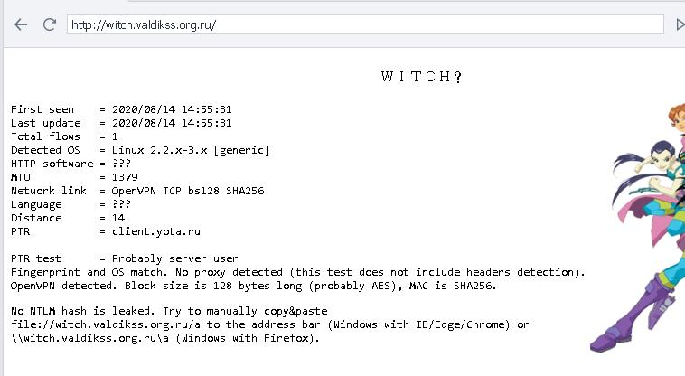
Task: Click the client.yota.ru PTR value
Action: 156,231
